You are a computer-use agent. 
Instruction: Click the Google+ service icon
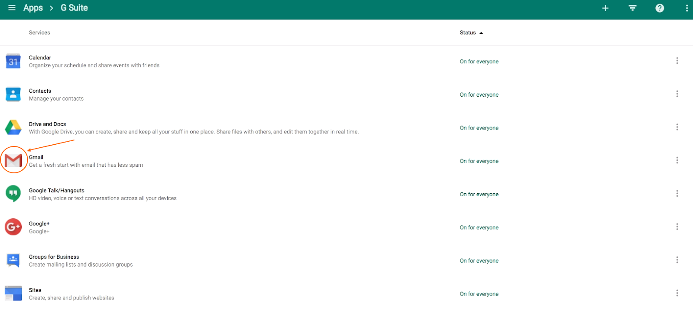(x=13, y=227)
